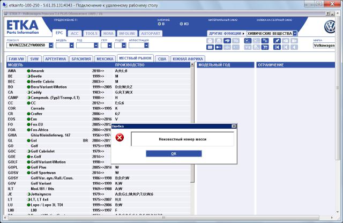
Task: Expand the ХИМИЧЕСКИЕ ВЕЩЕСТВА dropdown arrow
Action: coord(295,33)
